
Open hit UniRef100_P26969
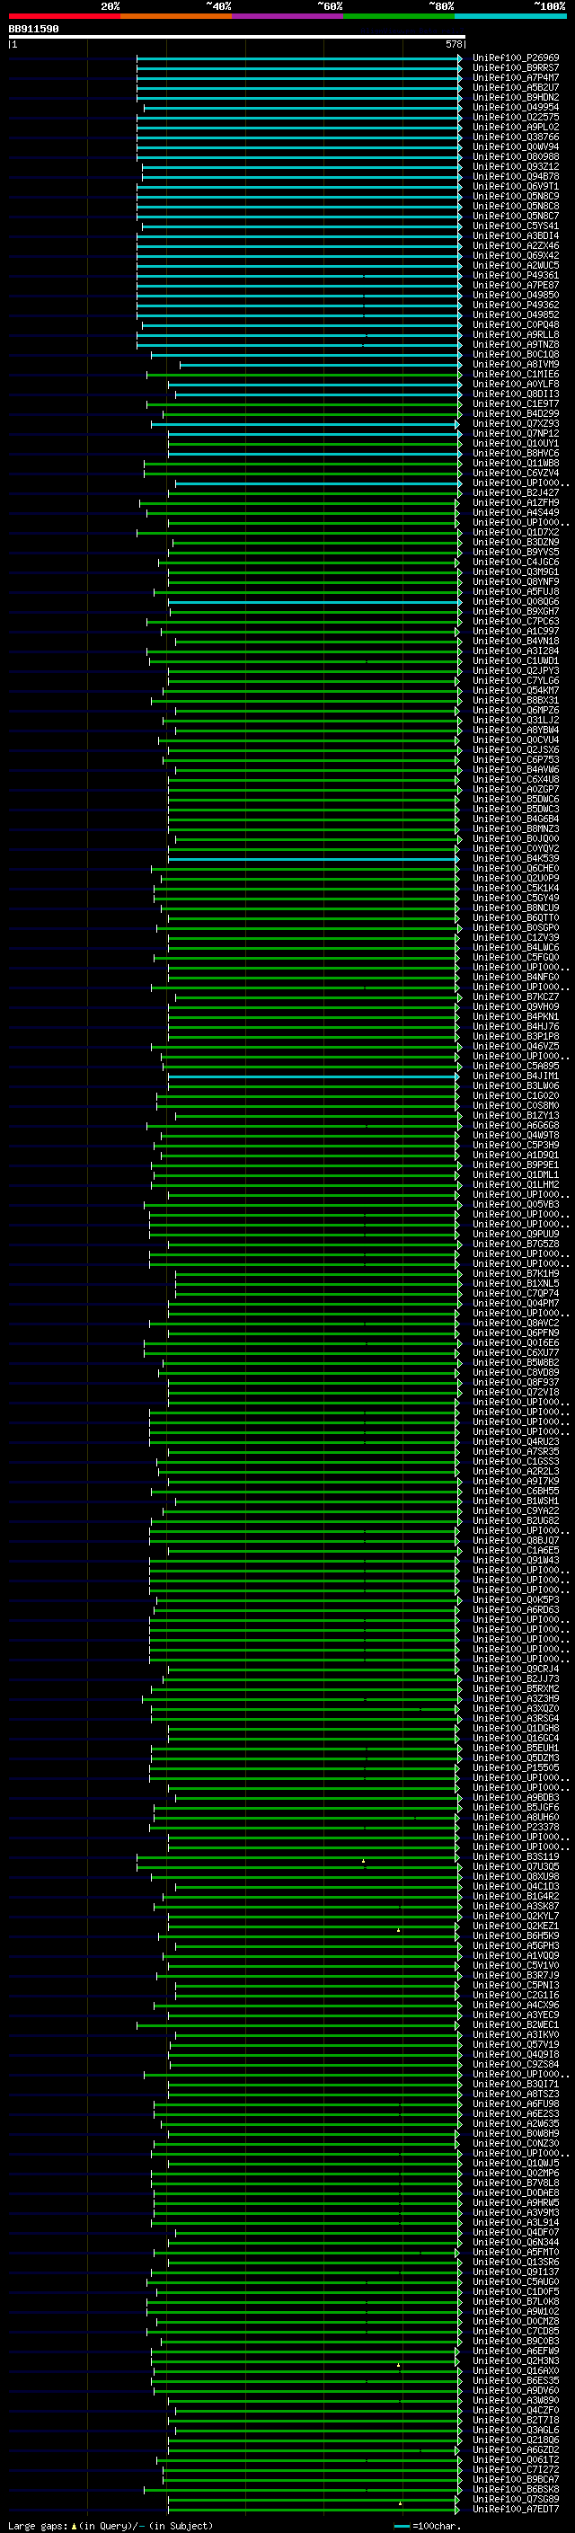516,58
